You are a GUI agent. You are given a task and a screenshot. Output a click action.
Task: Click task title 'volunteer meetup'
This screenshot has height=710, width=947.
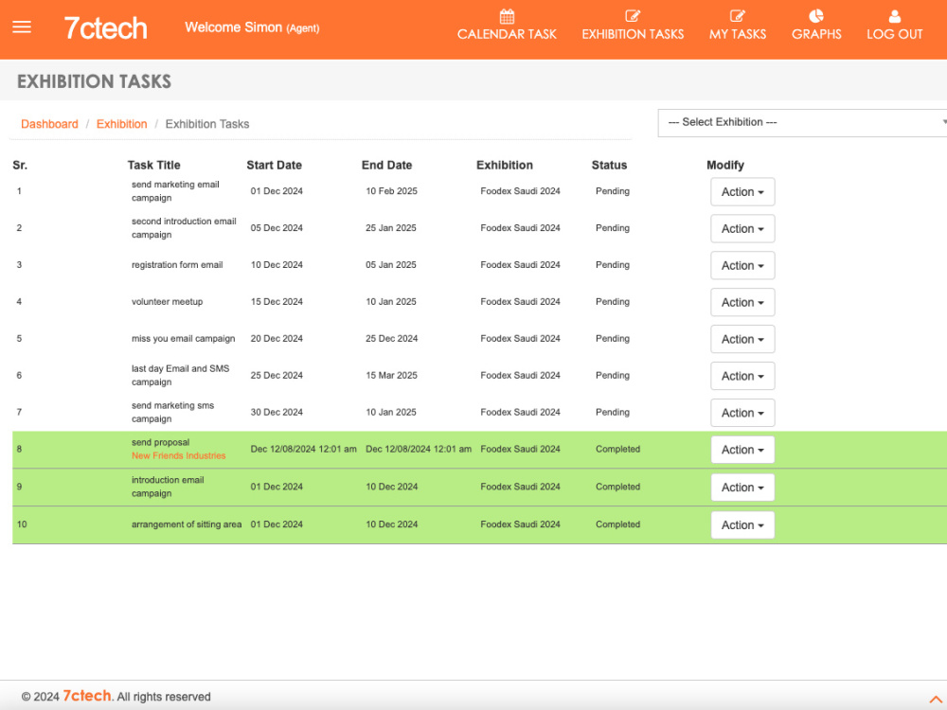(168, 302)
